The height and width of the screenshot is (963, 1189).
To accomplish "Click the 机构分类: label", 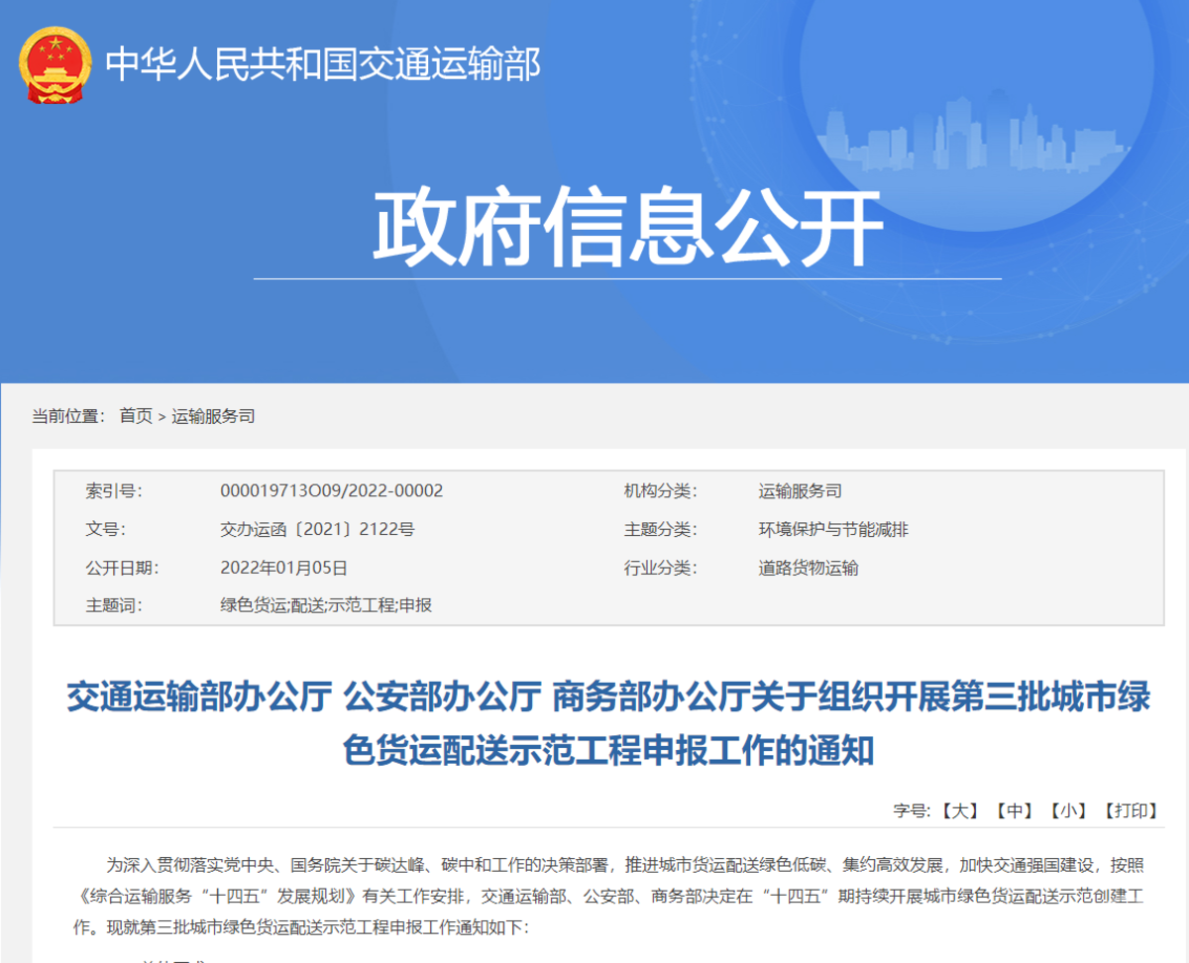I will click(660, 490).
